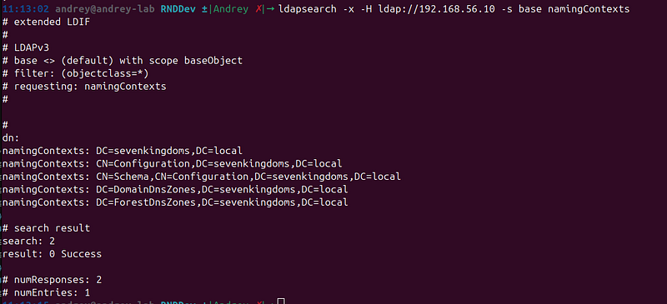Click DC=sevenkingdoms,DC=local first namingContexts line
This screenshot has height=304, width=667.
point(123,151)
